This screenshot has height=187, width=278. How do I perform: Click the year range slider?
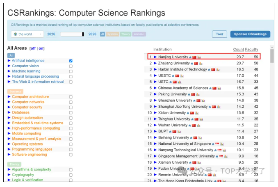tap(72, 34)
